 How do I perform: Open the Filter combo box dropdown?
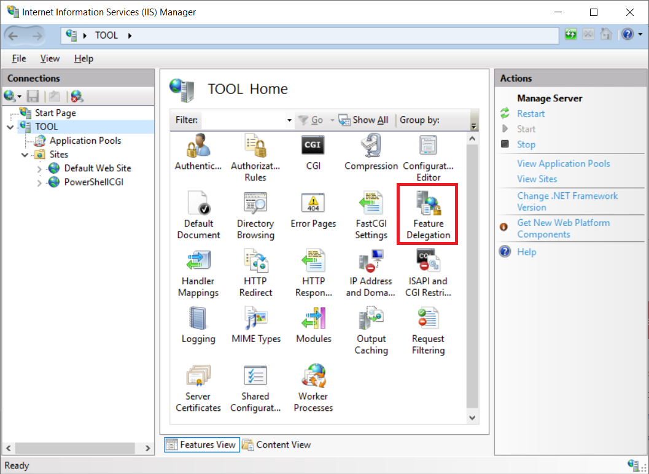point(289,120)
